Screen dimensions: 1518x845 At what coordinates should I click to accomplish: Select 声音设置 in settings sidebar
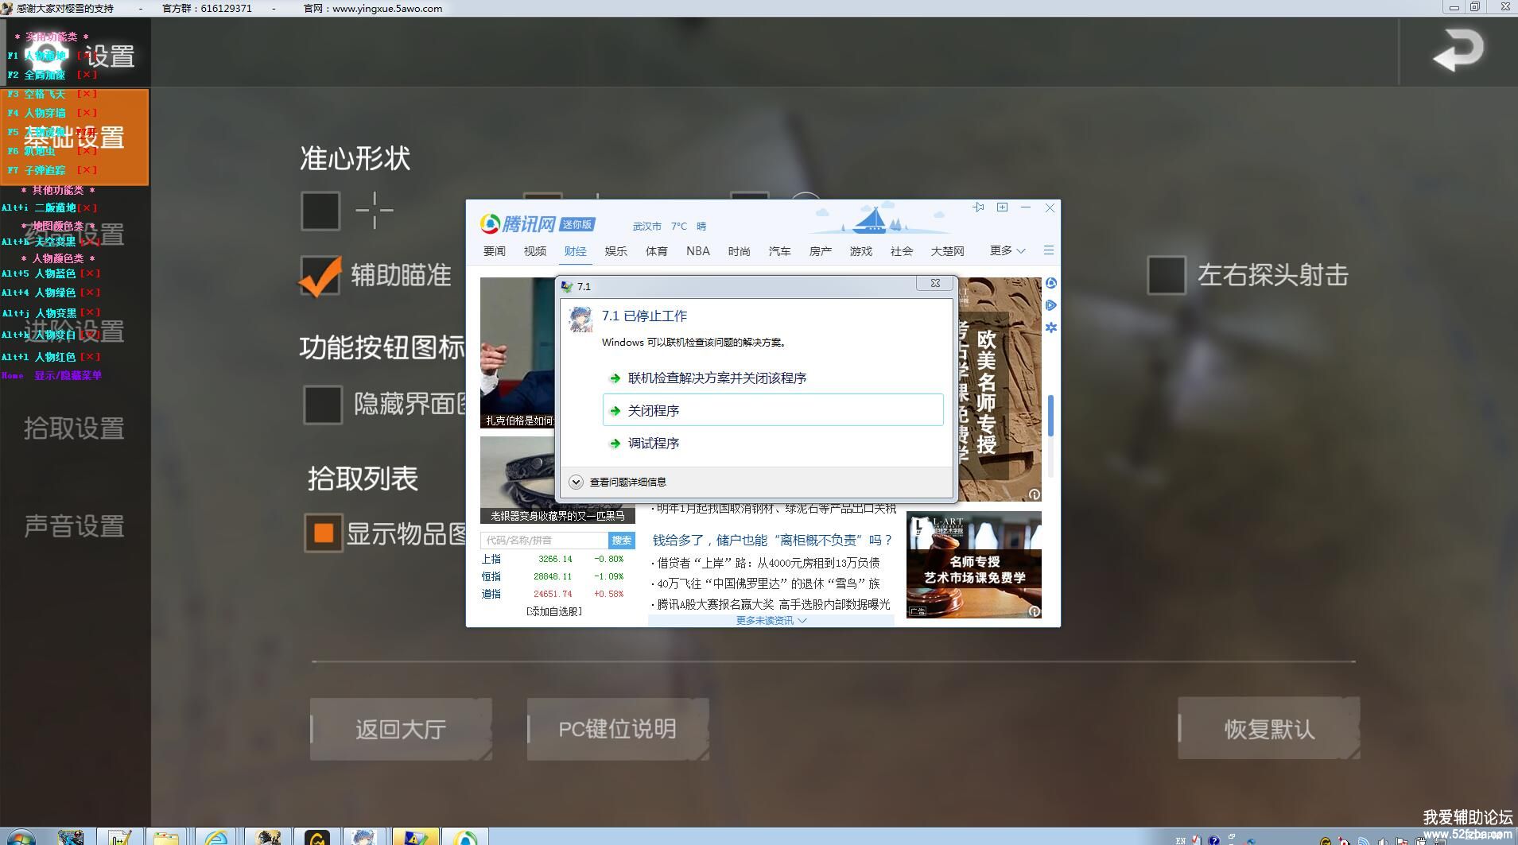(x=74, y=526)
